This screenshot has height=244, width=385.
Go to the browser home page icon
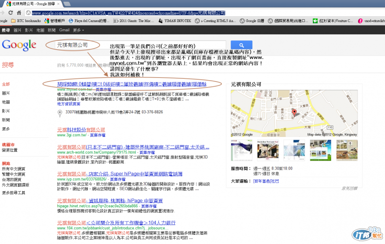coord(19,13)
